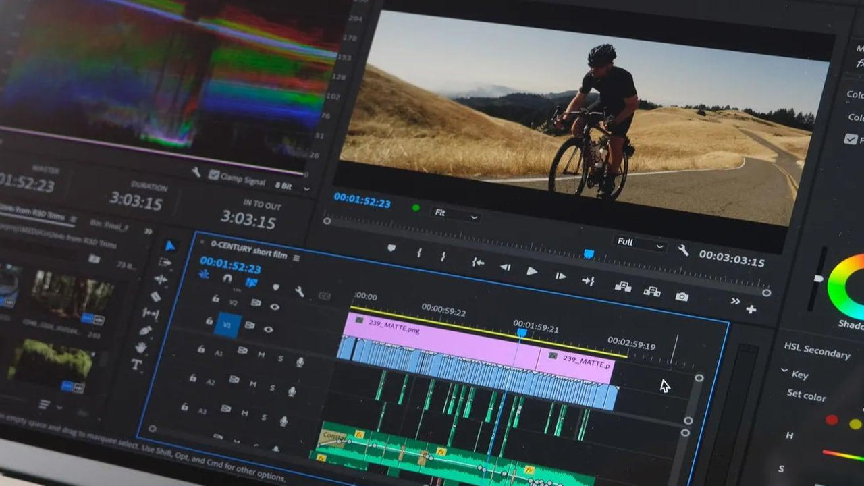Click the timeline Add Marker shield icon
Screen dimensions: 864x486
pos(275,287)
